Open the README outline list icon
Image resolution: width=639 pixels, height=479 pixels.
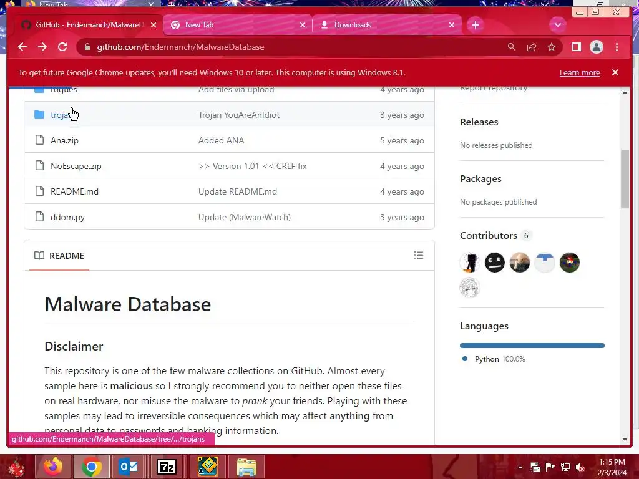(419, 255)
